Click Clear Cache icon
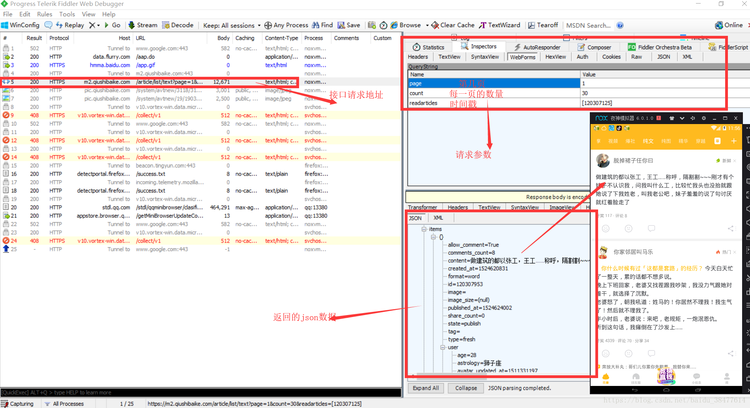 click(435, 26)
